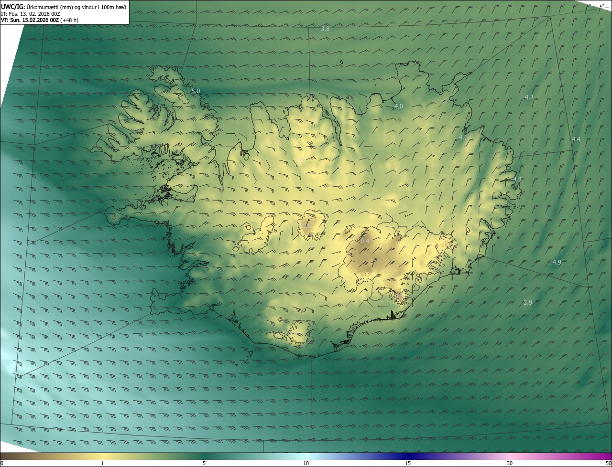Click the 3.9 value label off the southeast coast
Viewport: 612px width, 467px height.
[x=528, y=303]
